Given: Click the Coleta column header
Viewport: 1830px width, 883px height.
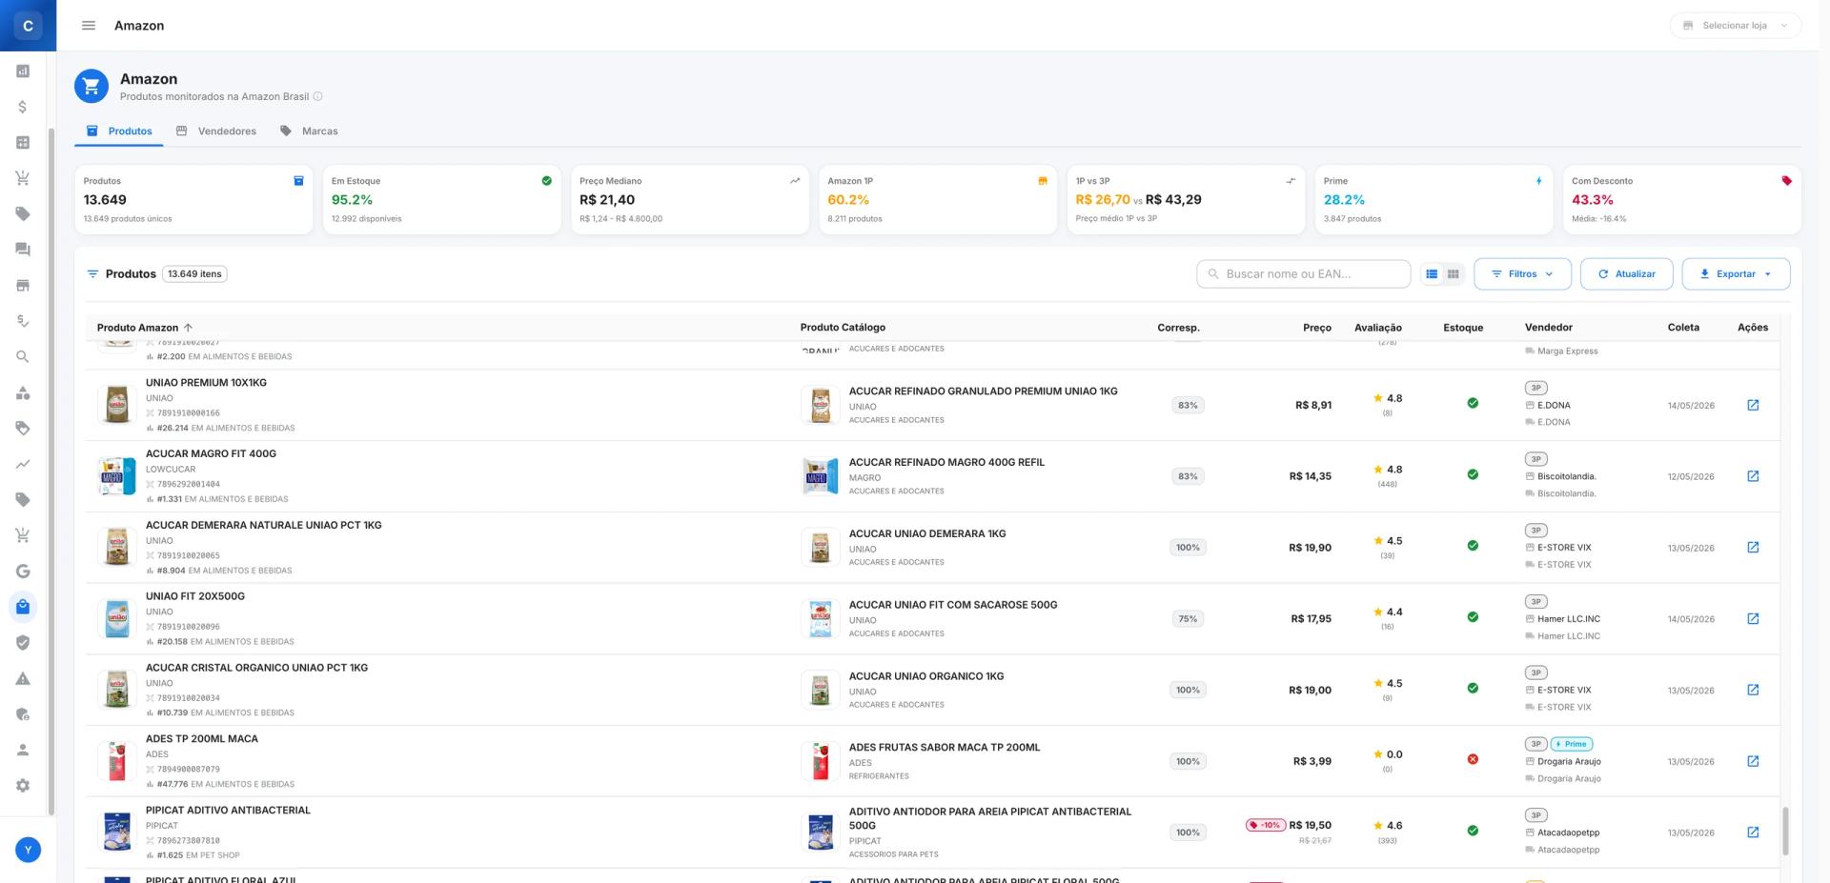Looking at the screenshot, I should (1683, 328).
